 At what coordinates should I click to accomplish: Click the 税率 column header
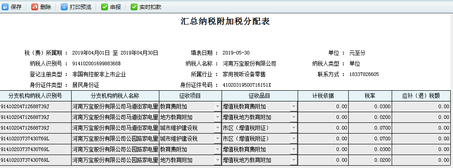click(x=370, y=96)
